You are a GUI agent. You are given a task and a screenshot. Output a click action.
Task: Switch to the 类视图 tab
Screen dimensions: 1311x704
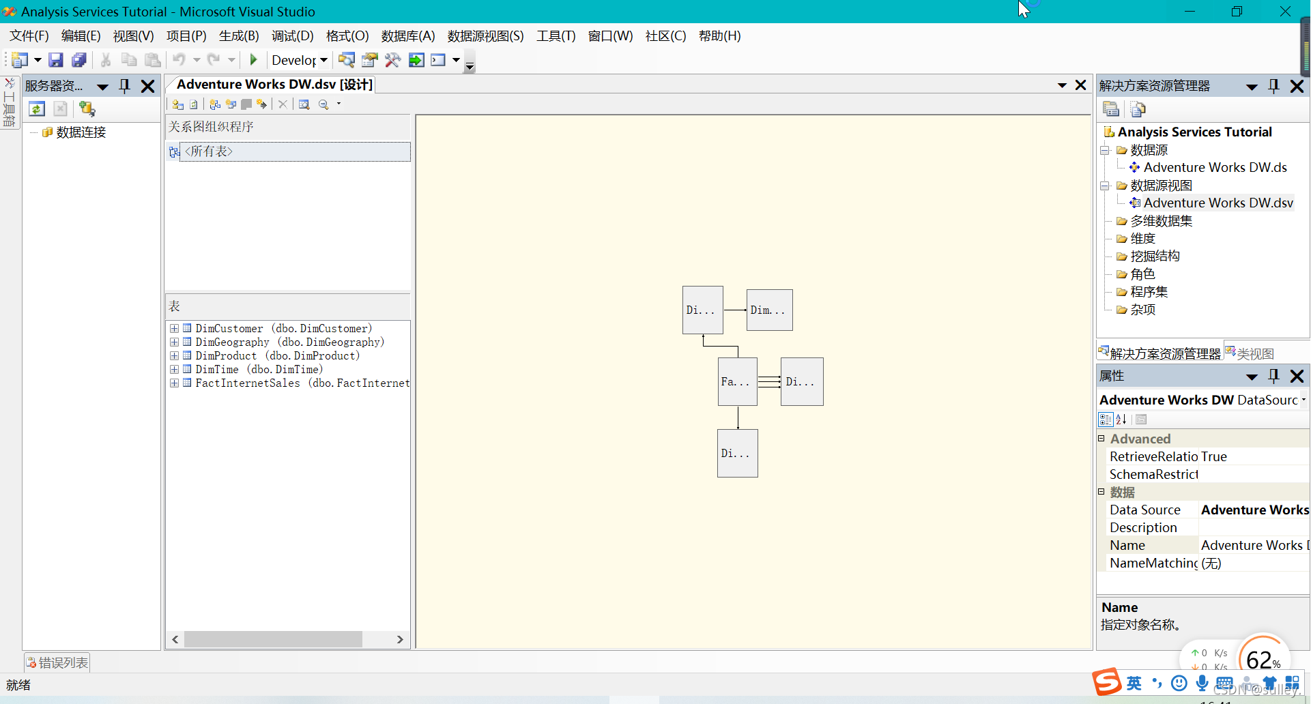[x=1250, y=353]
